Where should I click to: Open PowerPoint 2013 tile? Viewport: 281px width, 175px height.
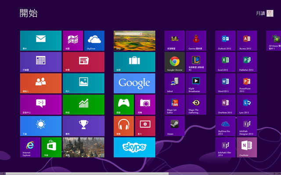[247, 83]
